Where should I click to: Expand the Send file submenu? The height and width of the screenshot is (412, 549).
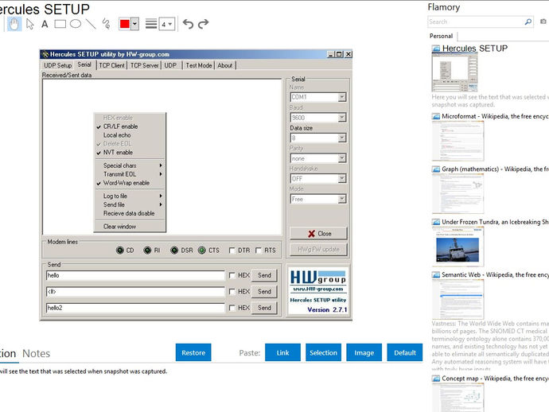(130, 204)
